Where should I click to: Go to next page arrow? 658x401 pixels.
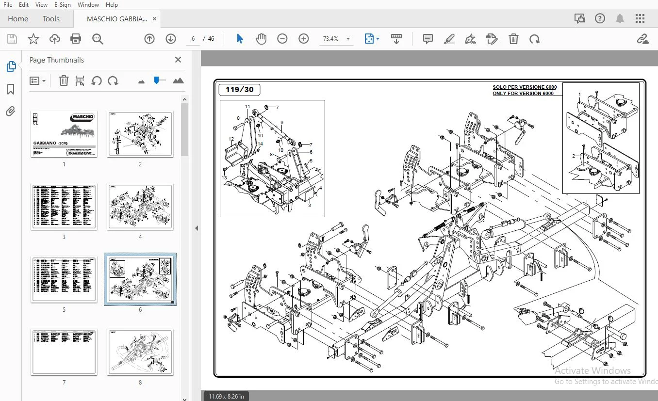click(x=170, y=39)
